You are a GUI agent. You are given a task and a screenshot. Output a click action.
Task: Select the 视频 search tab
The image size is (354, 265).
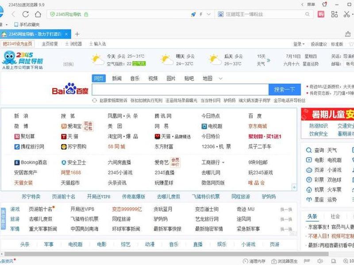153,79
